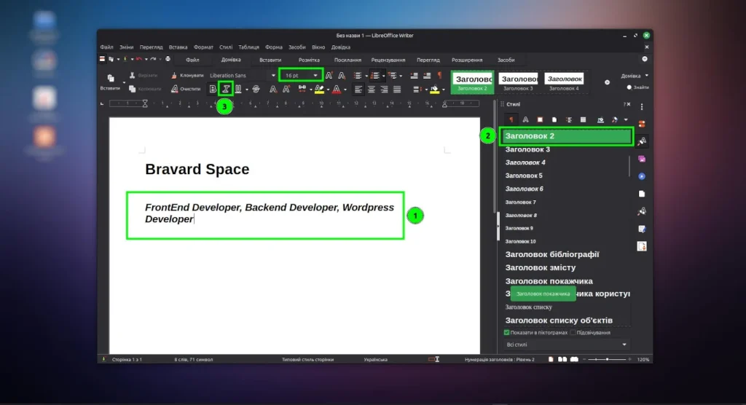The image size is (746, 405).
Task: Toggle italic formatting button
Action: [226, 89]
